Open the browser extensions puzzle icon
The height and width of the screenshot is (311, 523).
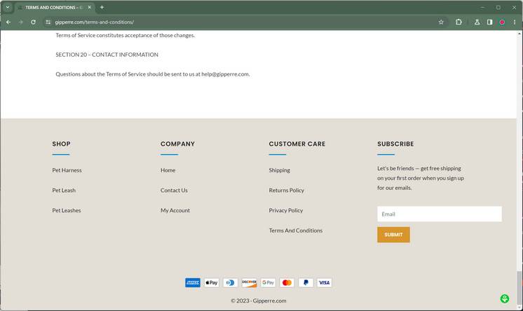click(x=459, y=22)
